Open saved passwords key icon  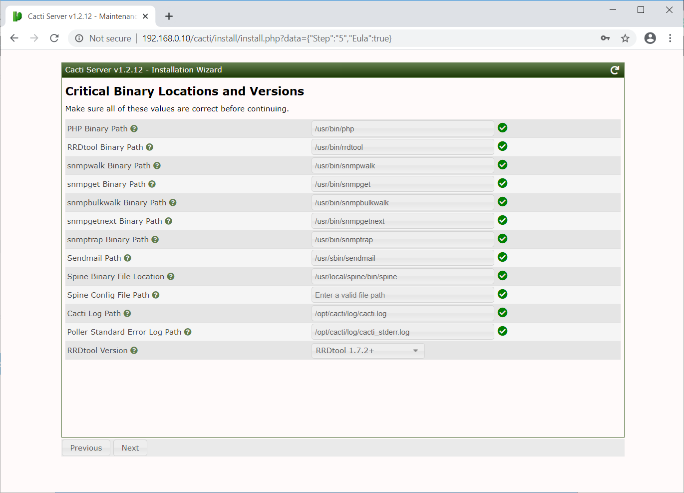(605, 38)
